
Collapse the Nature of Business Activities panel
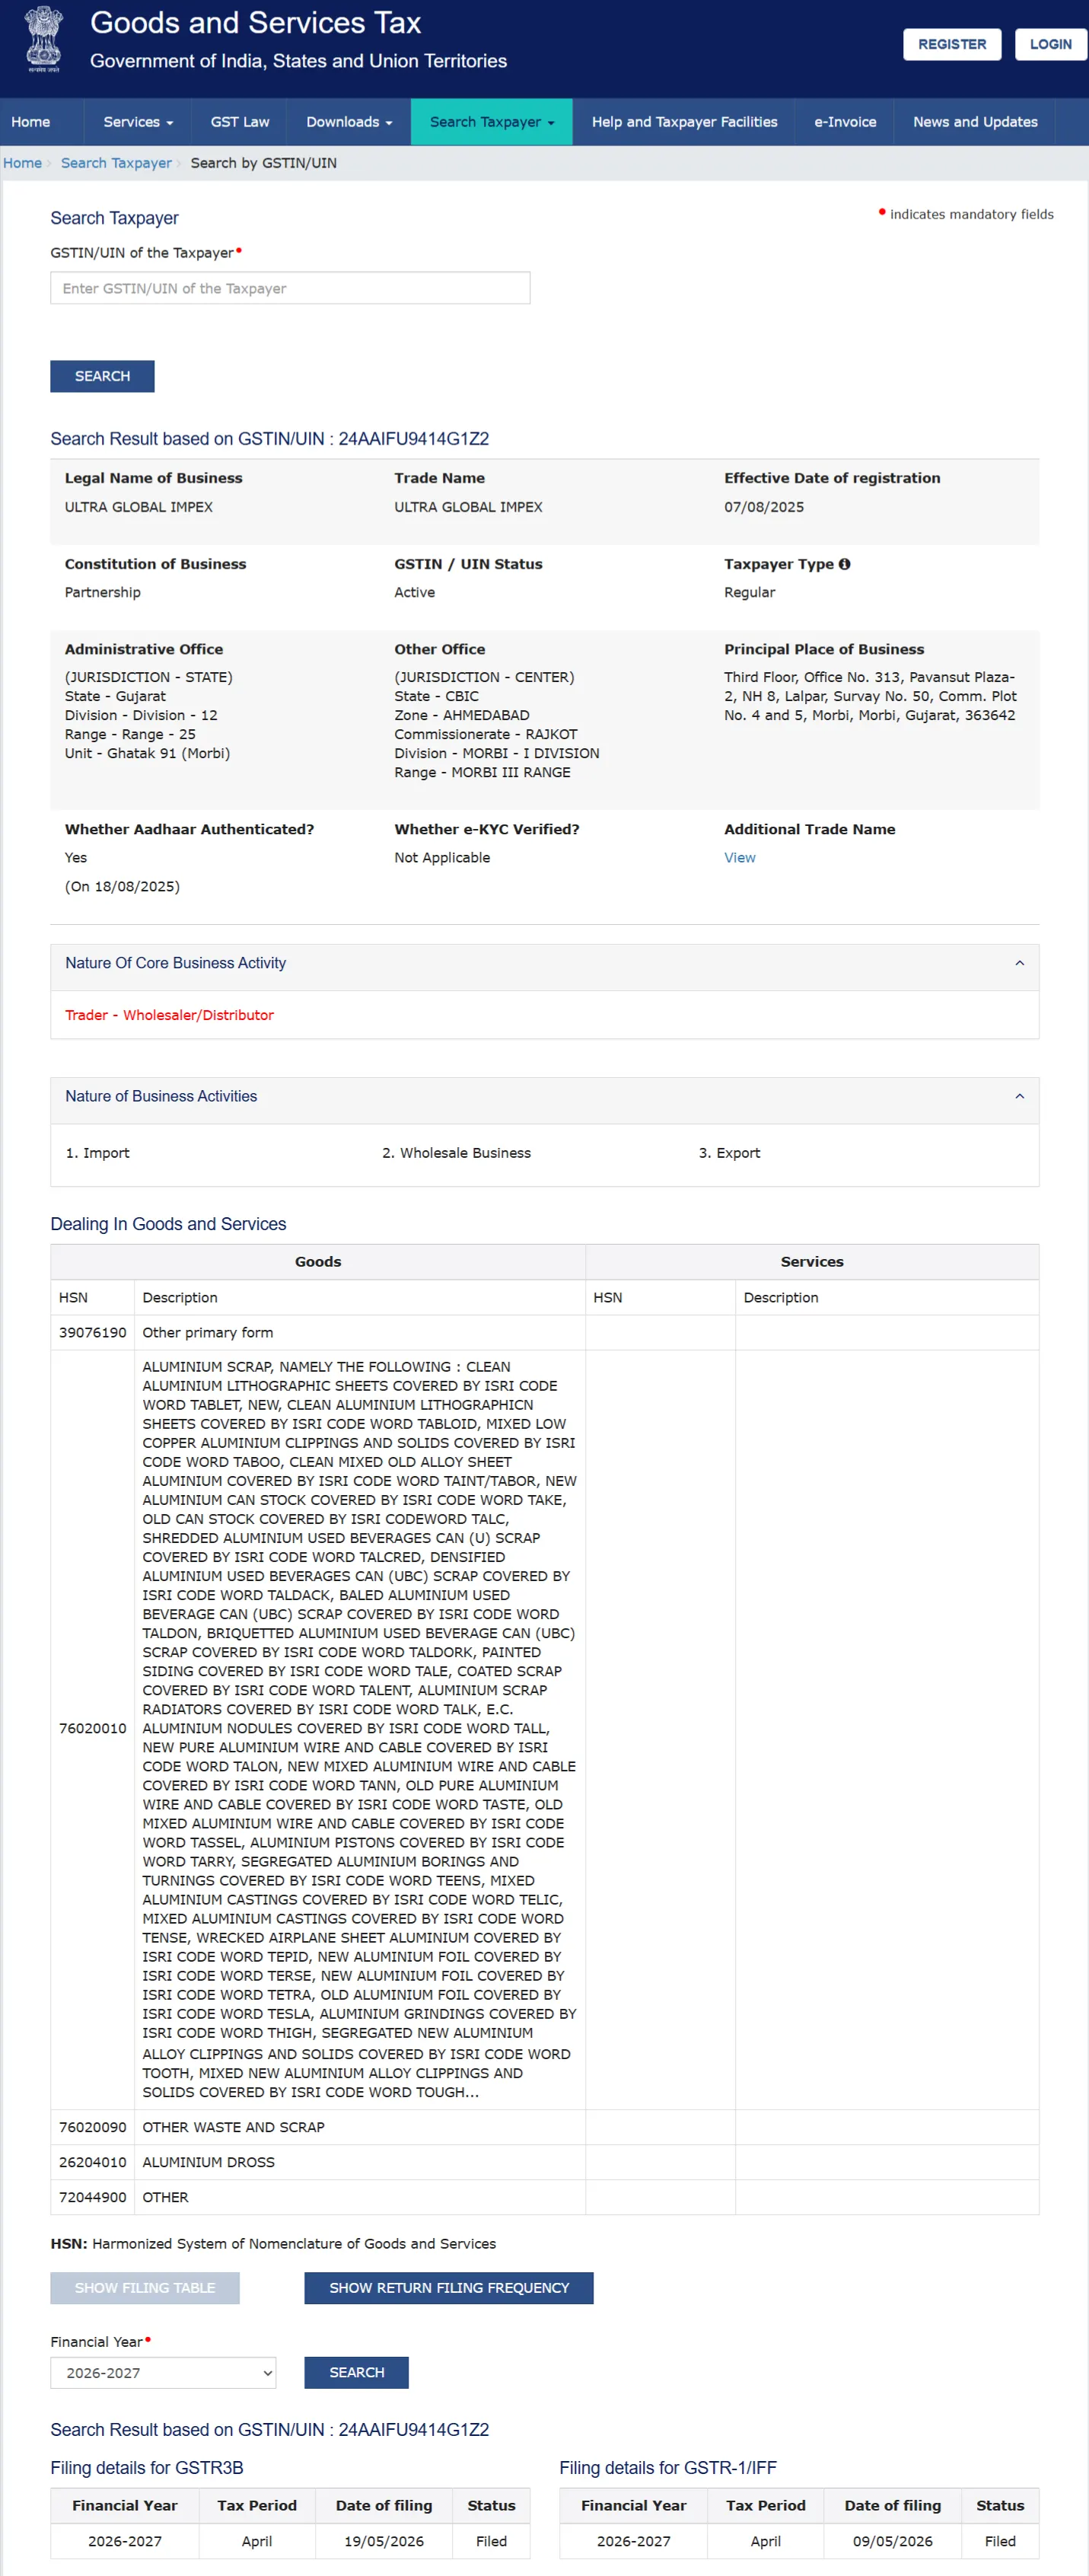tap(1019, 1096)
